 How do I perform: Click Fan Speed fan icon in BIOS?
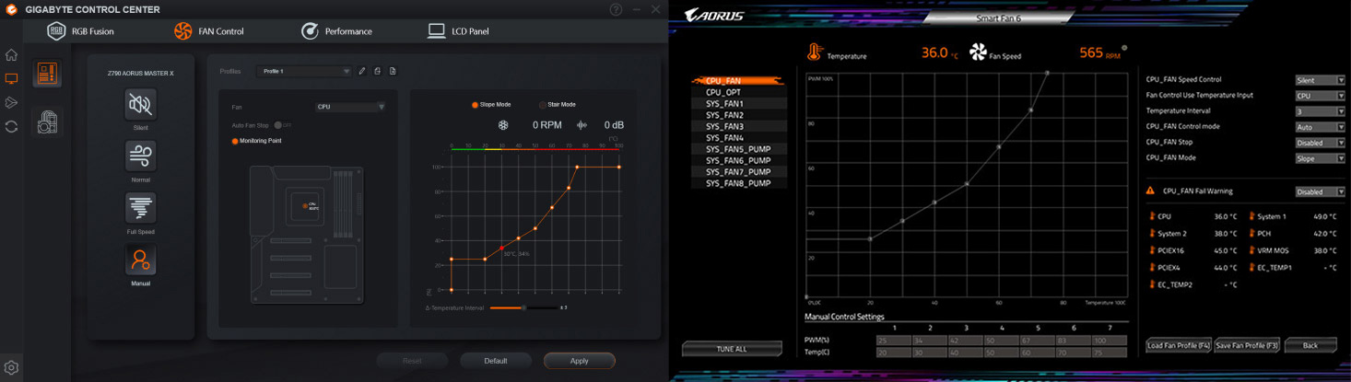[978, 52]
